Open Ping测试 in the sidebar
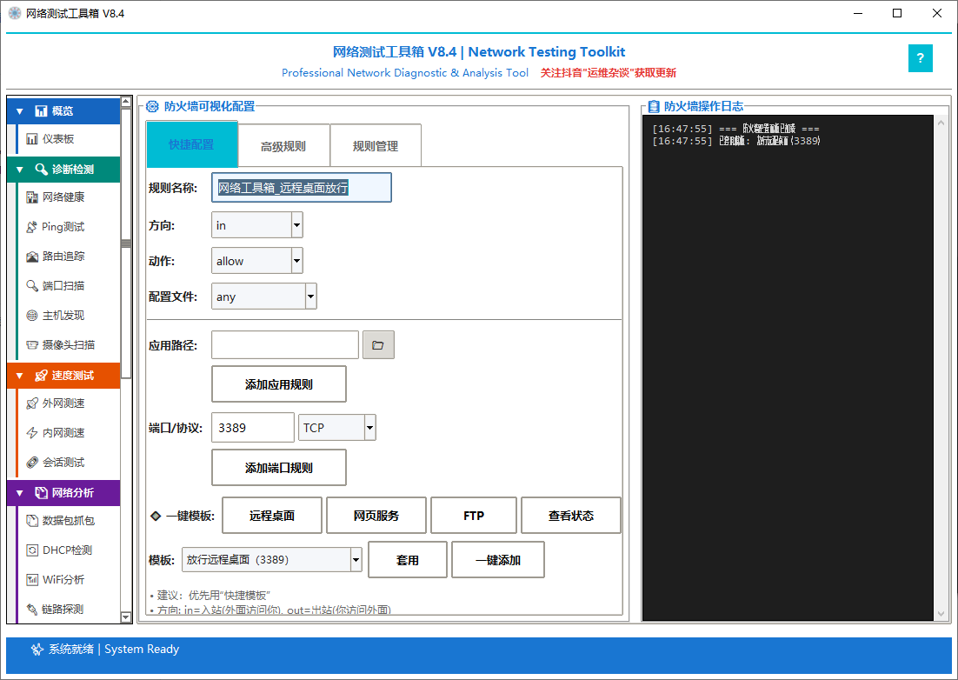Image resolution: width=958 pixels, height=680 pixels. coord(69,227)
